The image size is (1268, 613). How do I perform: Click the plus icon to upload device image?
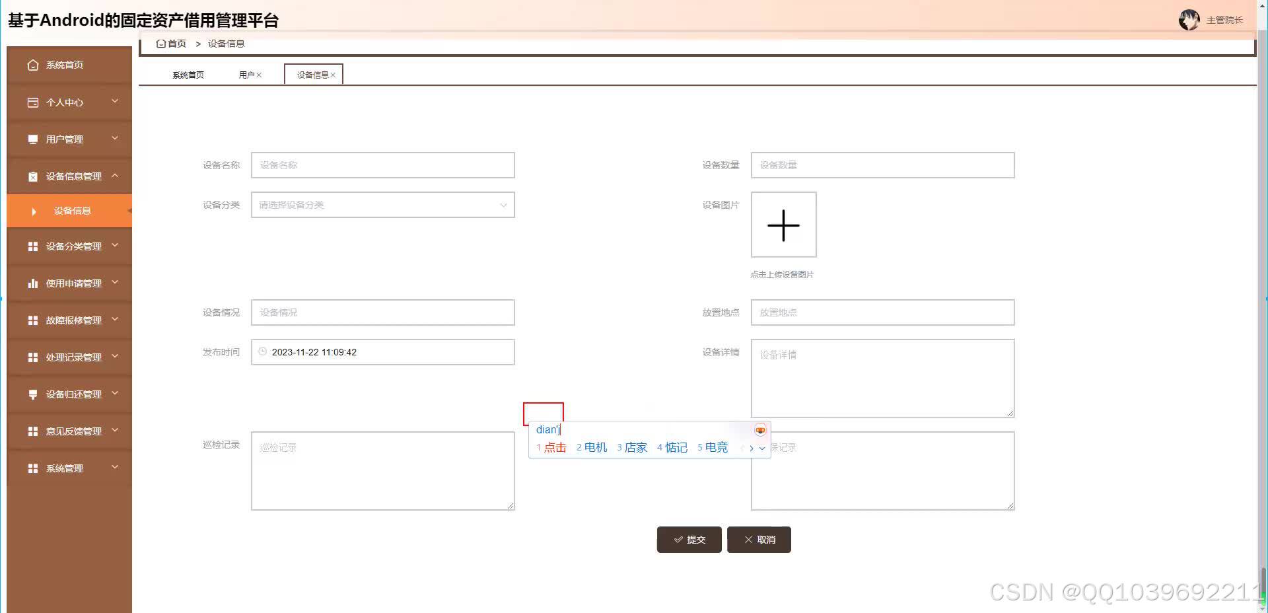[783, 225]
